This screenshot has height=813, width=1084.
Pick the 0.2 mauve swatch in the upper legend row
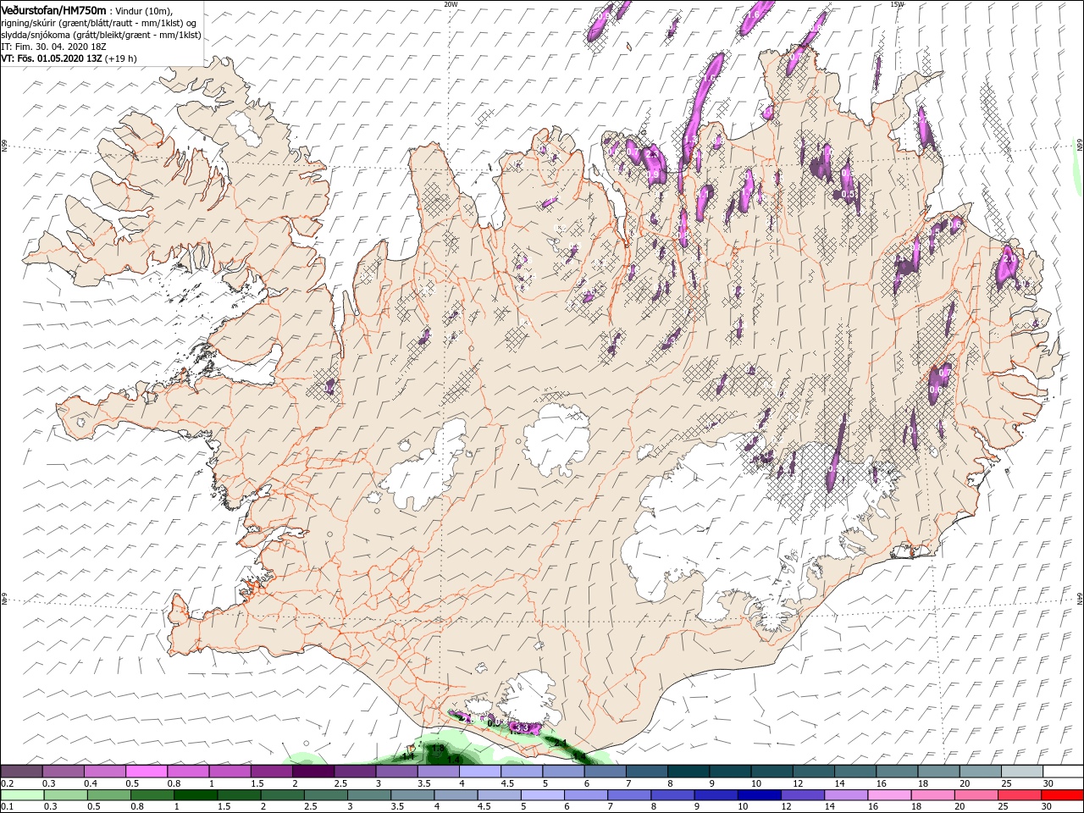tap(21, 771)
